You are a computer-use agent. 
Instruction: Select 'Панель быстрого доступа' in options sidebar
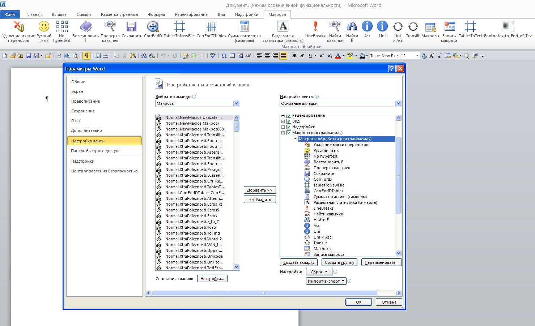pyautogui.click(x=105, y=151)
